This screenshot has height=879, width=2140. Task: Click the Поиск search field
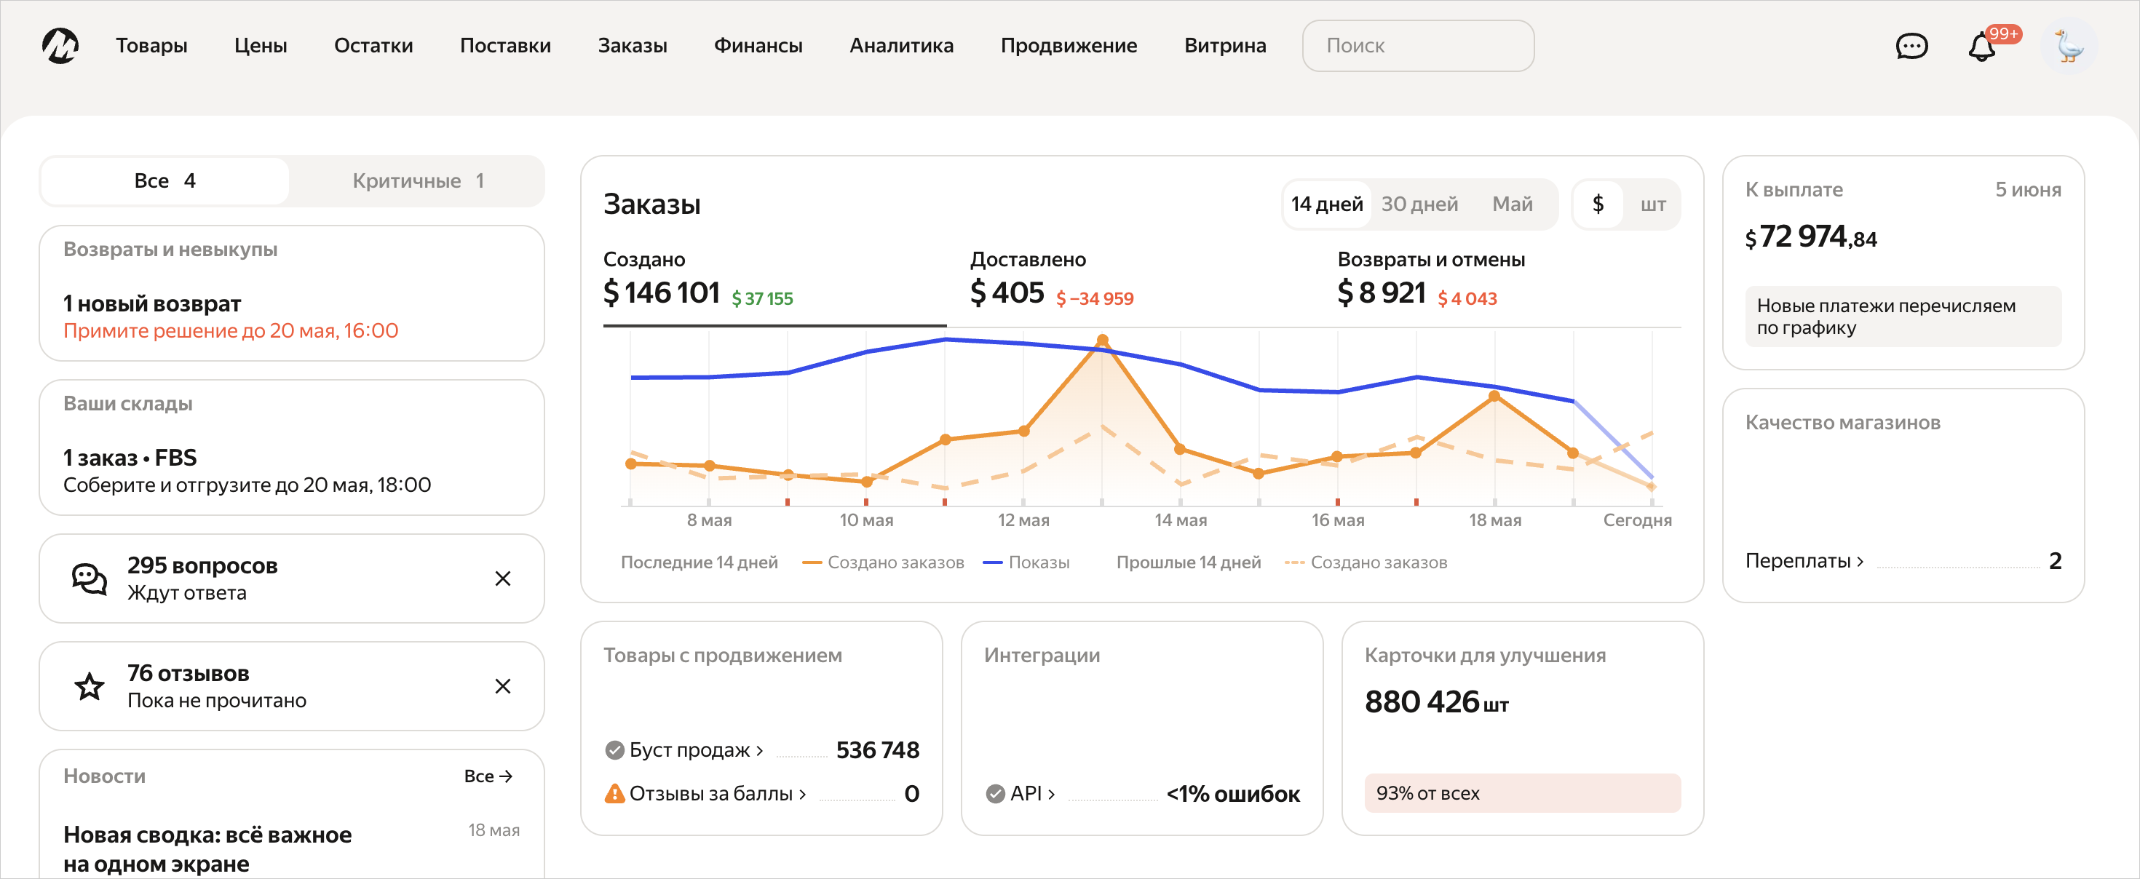point(1417,46)
